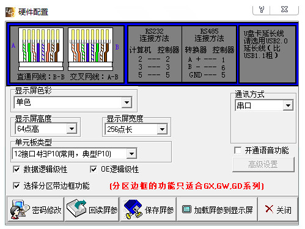Click the 密码修改 label text
This screenshot has width=305, height=229.
click(46, 210)
